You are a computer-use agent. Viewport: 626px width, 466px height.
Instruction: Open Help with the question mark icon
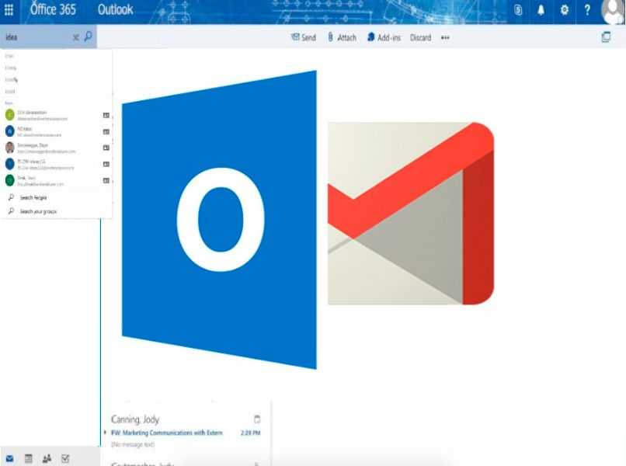pos(588,9)
